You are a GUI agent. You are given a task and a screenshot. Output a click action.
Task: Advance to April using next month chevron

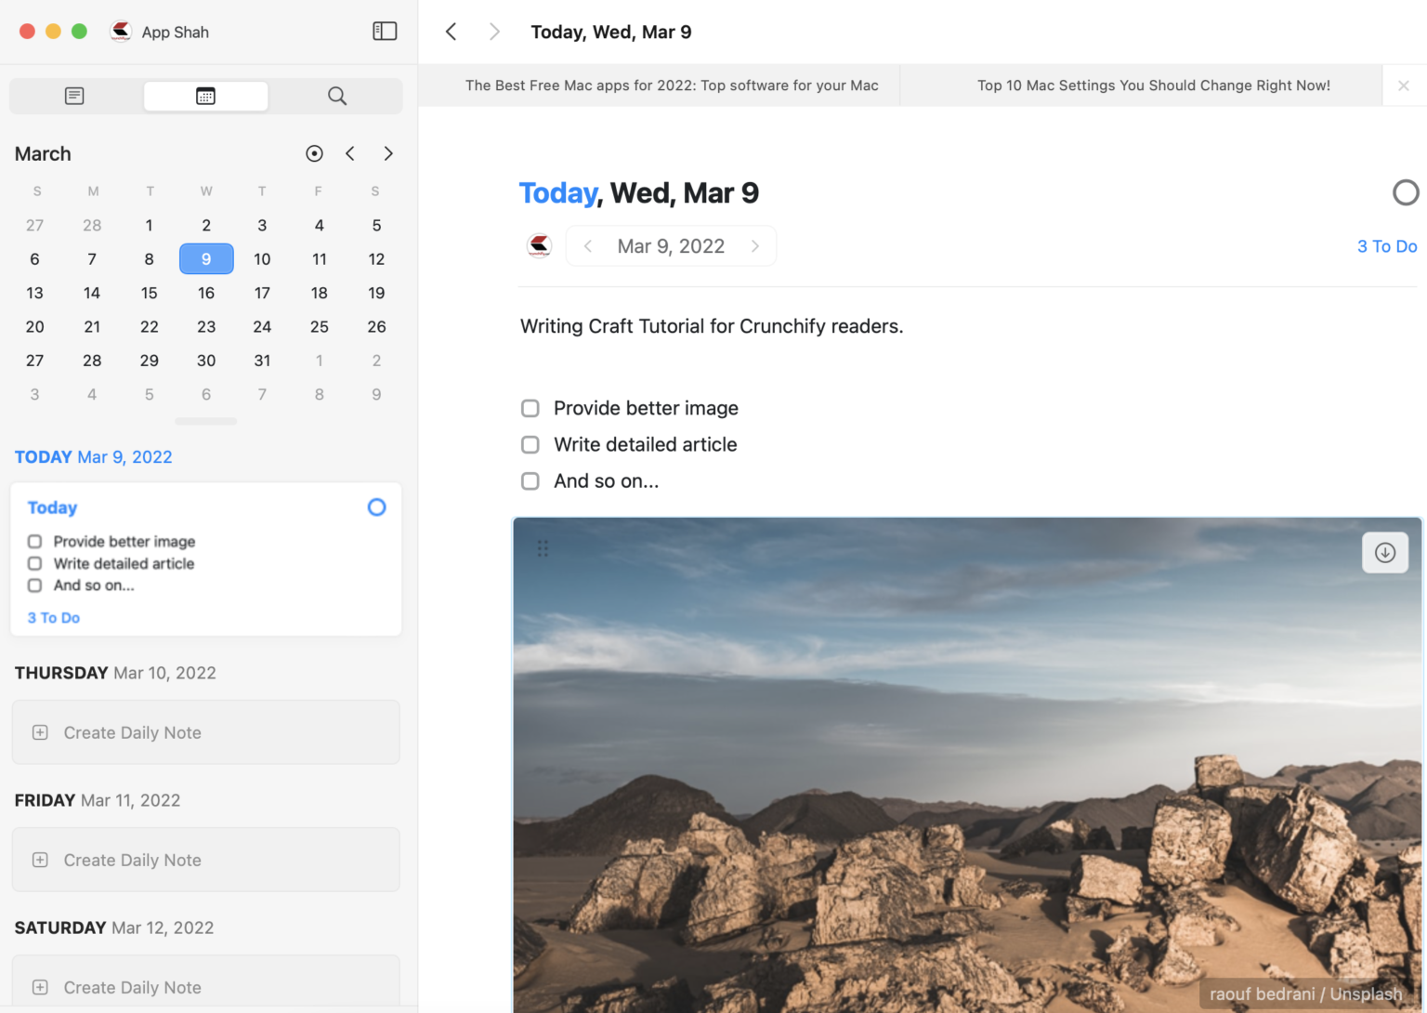coord(388,153)
